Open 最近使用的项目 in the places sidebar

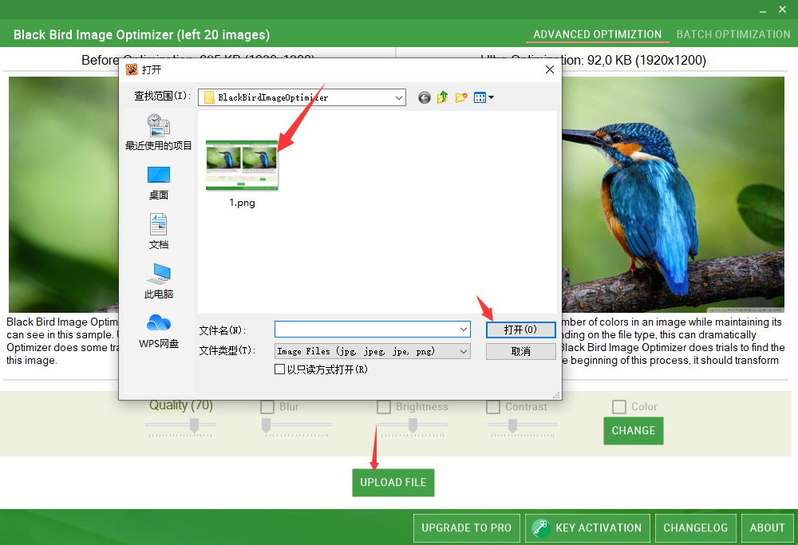pos(158,132)
